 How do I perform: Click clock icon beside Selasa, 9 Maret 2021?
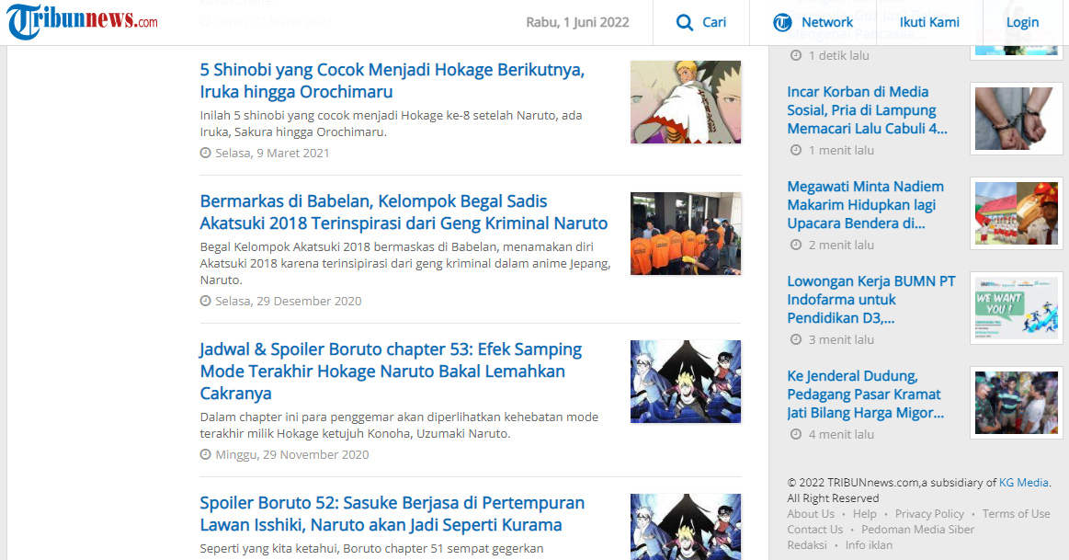tap(205, 153)
